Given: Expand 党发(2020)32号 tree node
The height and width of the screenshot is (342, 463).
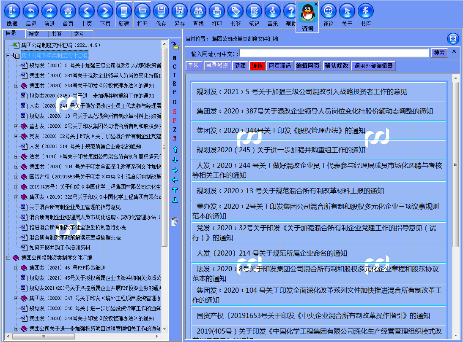Looking at the screenshot, I should 16,136.
